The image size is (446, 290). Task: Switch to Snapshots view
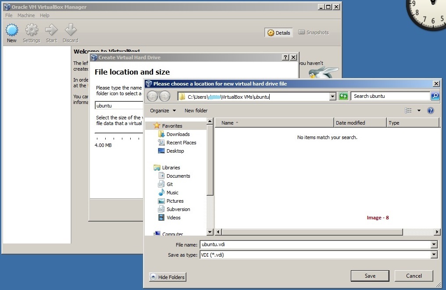tap(314, 32)
